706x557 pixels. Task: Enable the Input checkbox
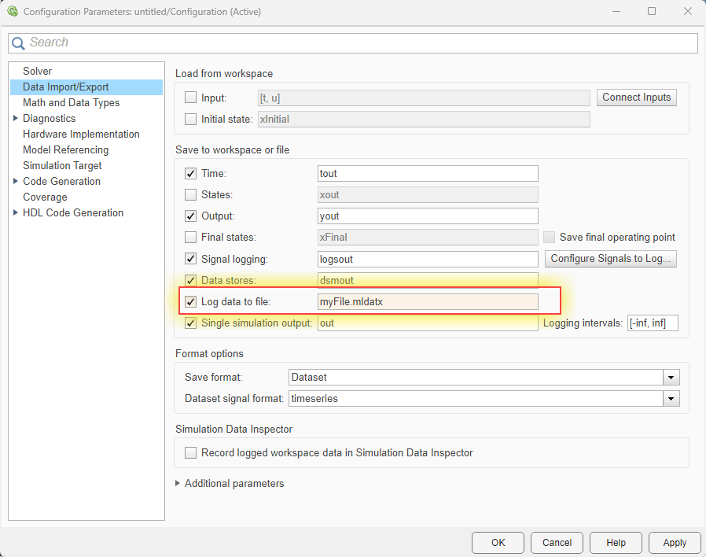pyautogui.click(x=191, y=98)
